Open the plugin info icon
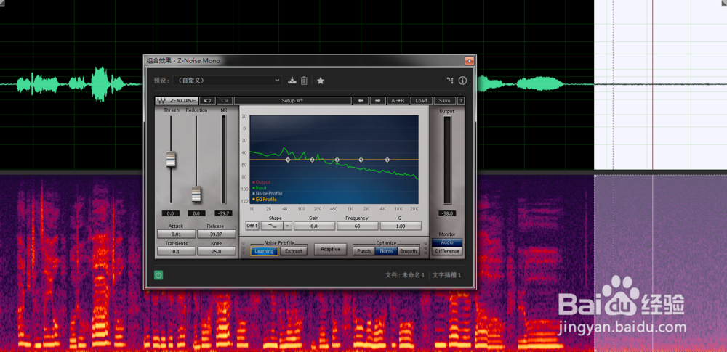Image resolution: width=727 pixels, height=352 pixels. [x=462, y=81]
